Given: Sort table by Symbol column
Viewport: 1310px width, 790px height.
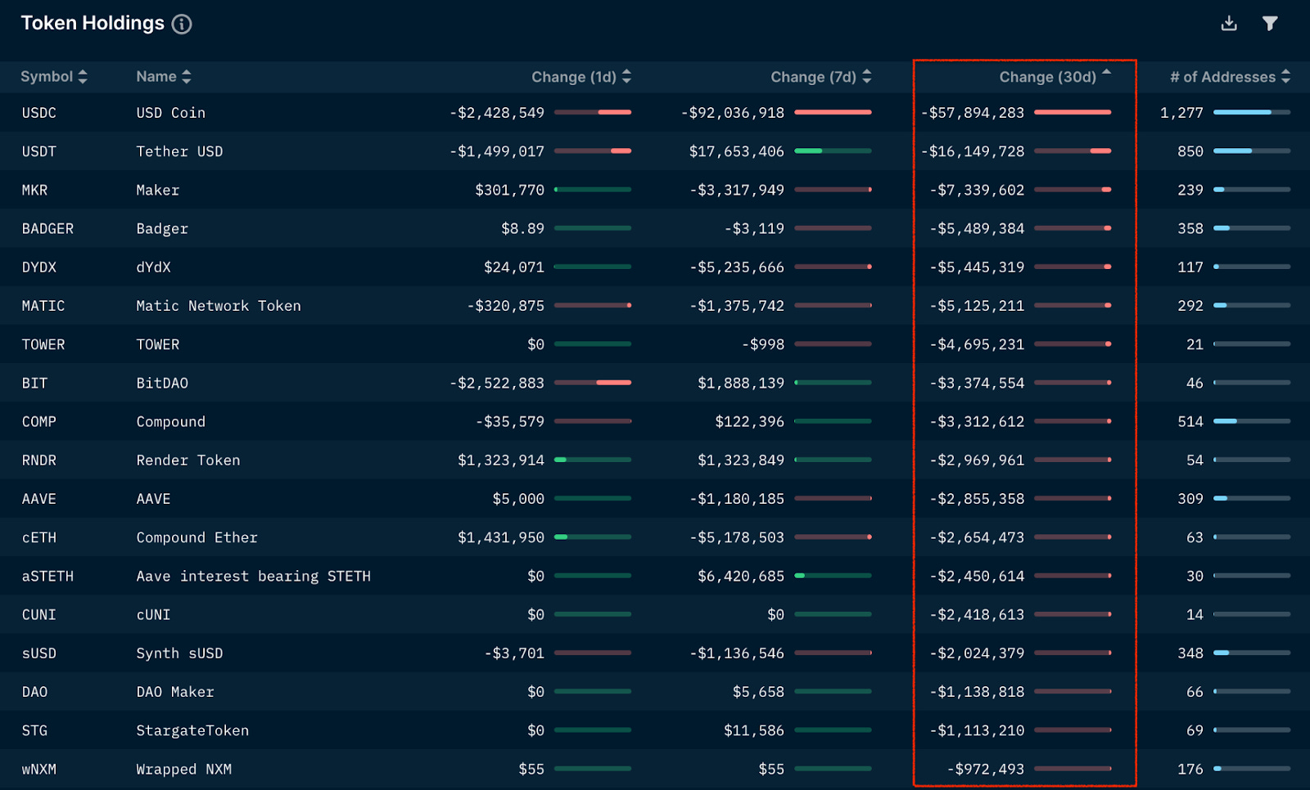Looking at the screenshot, I should click(x=54, y=77).
